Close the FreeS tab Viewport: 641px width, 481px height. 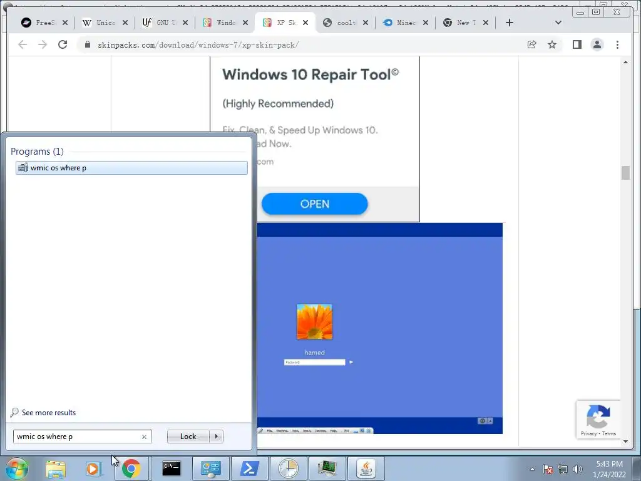[x=65, y=23]
